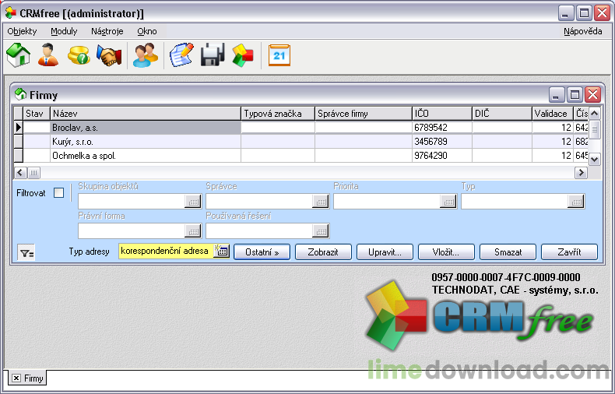Screen dimensions: 615x394
Task: Open the Typ picker button
Action: (576, 202)
